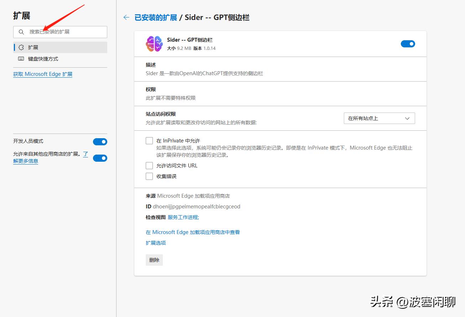This screenshot has width=465, height=317.
Task: Open 扩展选项 link
Action: [x=156, y=243]
